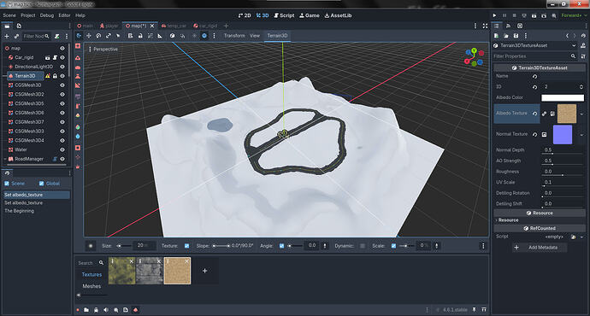Image resolution: width=590 pixels, height=316 pixels.
Task: Toggle the Texture checkbox in brush settings
Action: (186, 246)
